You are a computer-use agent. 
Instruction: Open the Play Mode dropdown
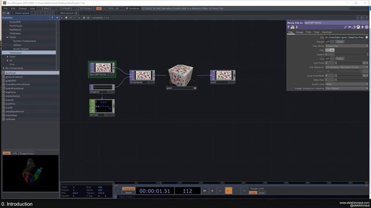tap(347, 46)
